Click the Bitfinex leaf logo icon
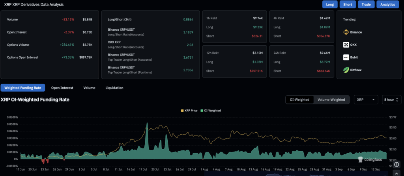The width and height of the screenshot is (404, 176). (346, 70)
